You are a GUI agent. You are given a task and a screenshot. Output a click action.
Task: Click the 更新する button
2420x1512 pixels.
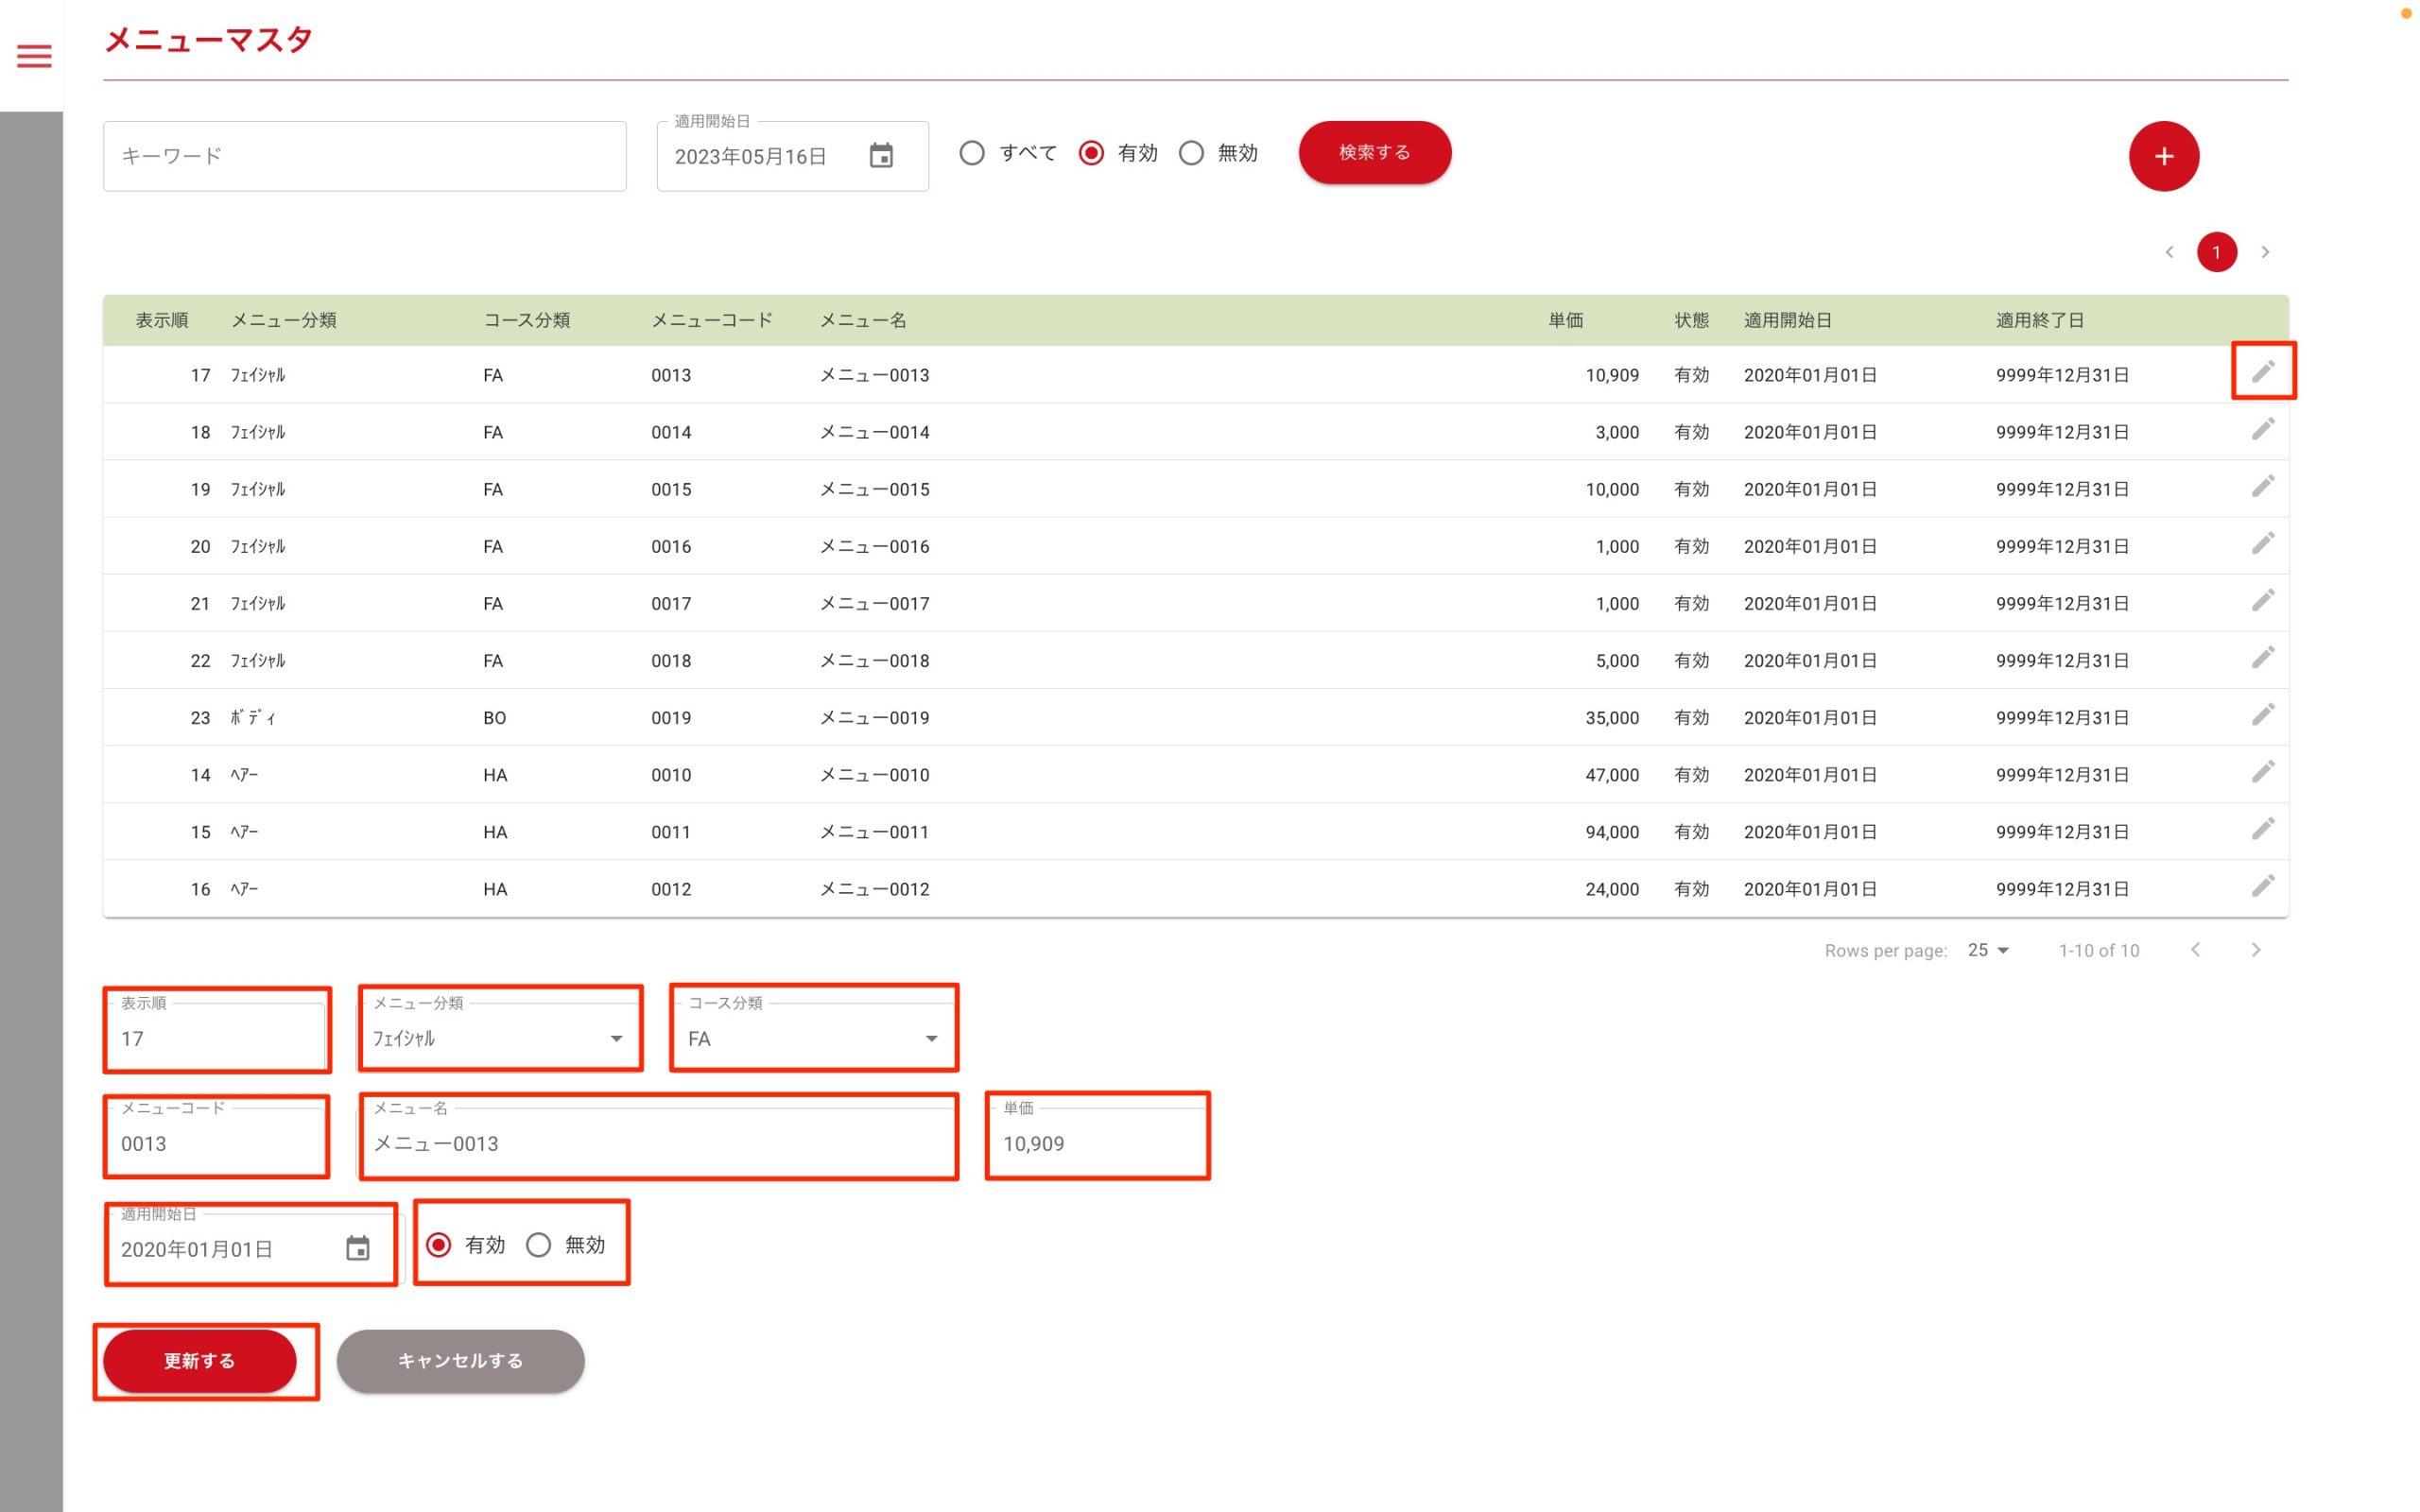(x=200, y=1360)
